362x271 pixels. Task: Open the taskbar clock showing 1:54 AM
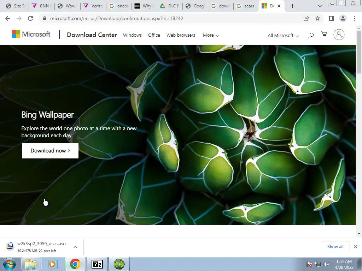click(344, 264)
